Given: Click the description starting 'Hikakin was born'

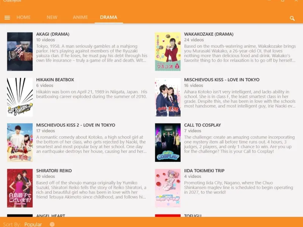Looking at the screenshot, I should [92, 94].
